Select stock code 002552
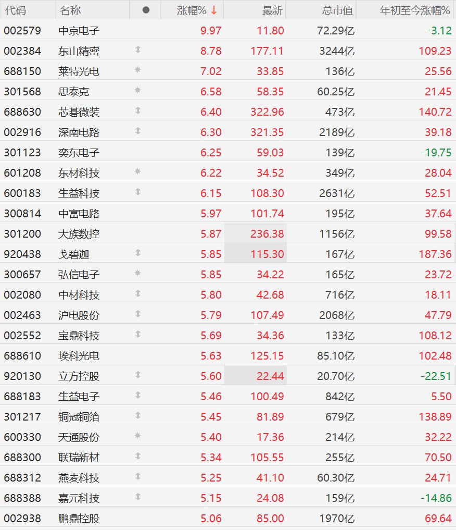Viewport: 456px width, 530px height. pyautogui.click(x=22, y=336)
